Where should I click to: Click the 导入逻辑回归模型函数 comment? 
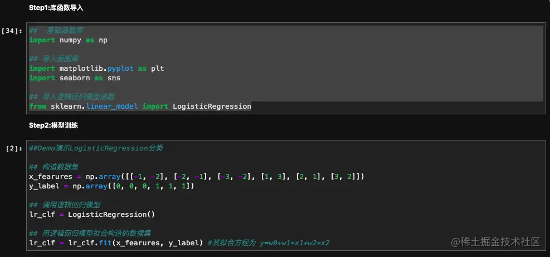(x=78, y=96)
